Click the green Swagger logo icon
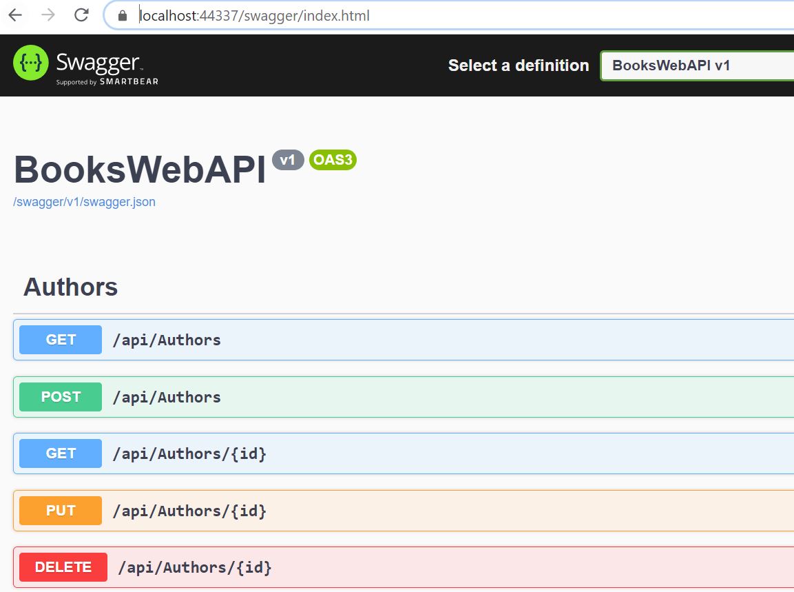 pos(31,63)
